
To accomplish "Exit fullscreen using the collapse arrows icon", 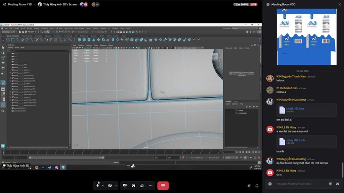I will click(257, 185).
